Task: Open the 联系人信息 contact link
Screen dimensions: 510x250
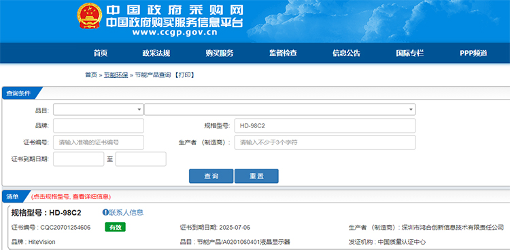Action: click(126, 212)
